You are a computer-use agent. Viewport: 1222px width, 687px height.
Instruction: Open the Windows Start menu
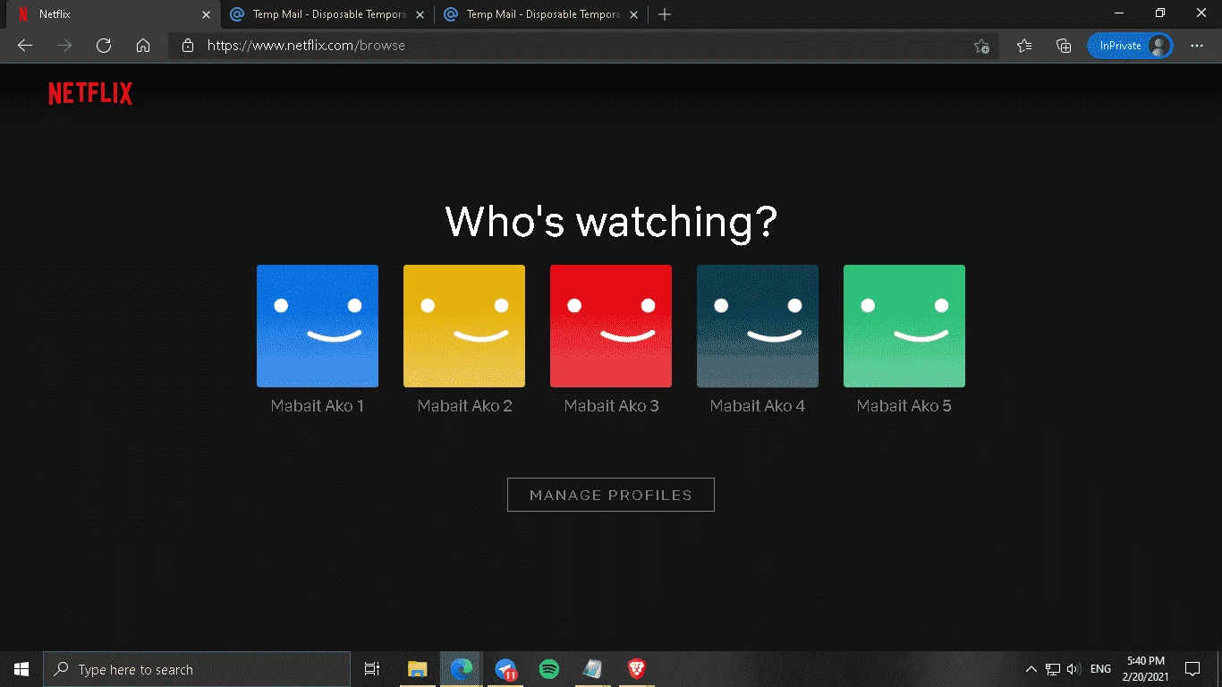[21, 669]
